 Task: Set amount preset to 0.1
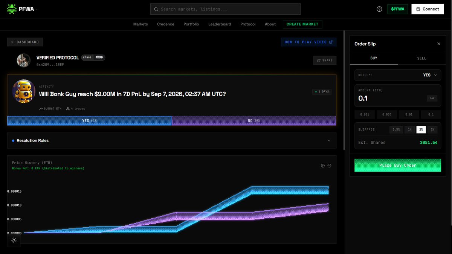point(431,114)
